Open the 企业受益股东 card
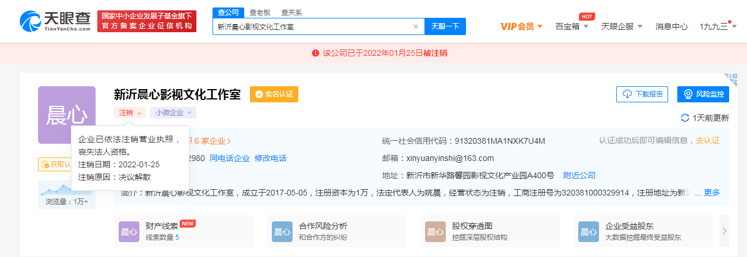 pos(643,231)
